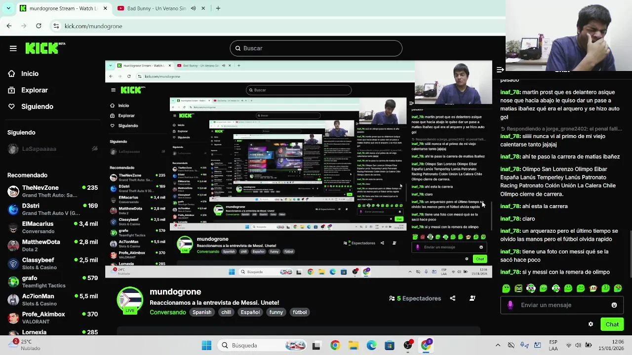
Task: Open the emoji picker smiley in chat
Action: (614, 305)
